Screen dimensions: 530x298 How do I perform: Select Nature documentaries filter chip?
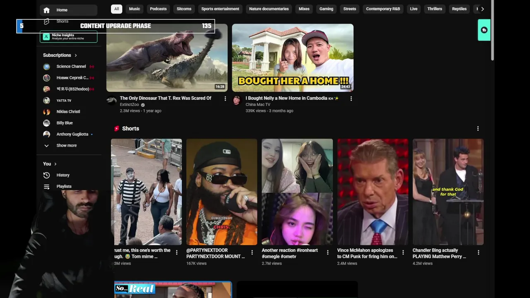coord(269,9)
